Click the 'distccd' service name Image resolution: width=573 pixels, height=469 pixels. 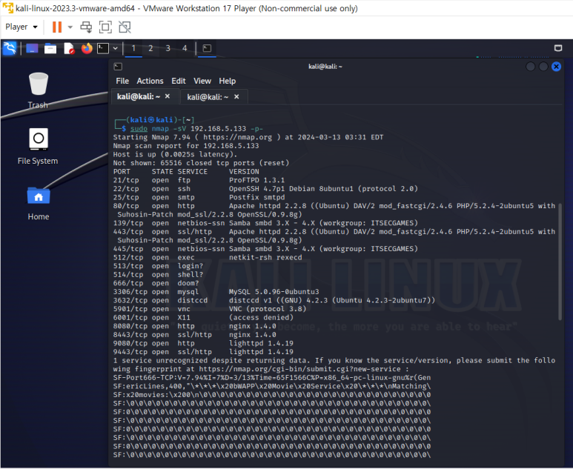pos(192,300)
